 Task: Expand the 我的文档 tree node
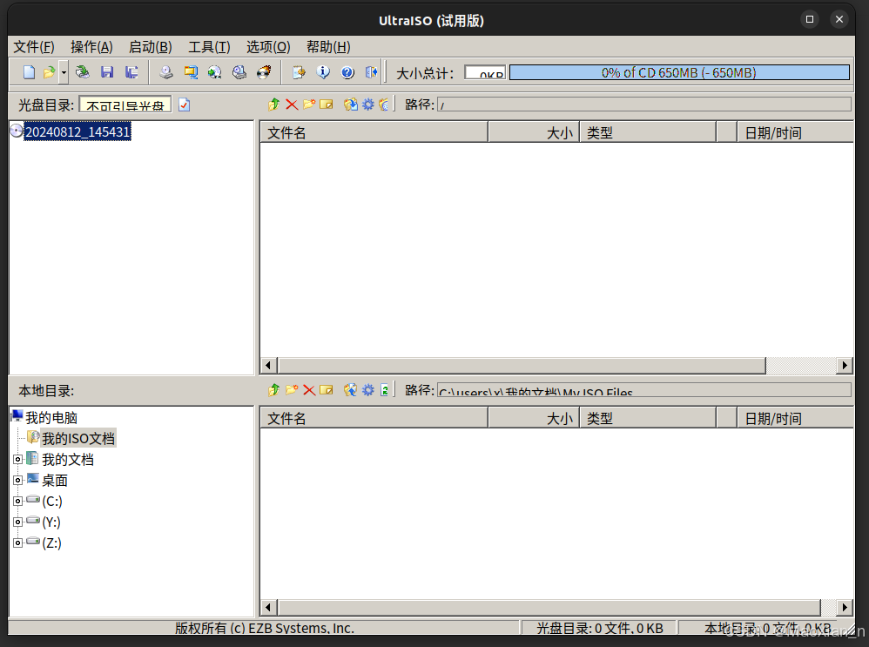tap(17, 460)
